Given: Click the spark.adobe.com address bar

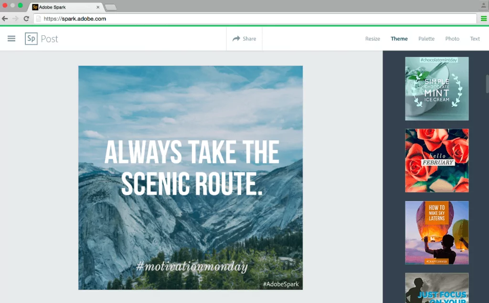Looking at the screenshot, I should click(255, 19).
